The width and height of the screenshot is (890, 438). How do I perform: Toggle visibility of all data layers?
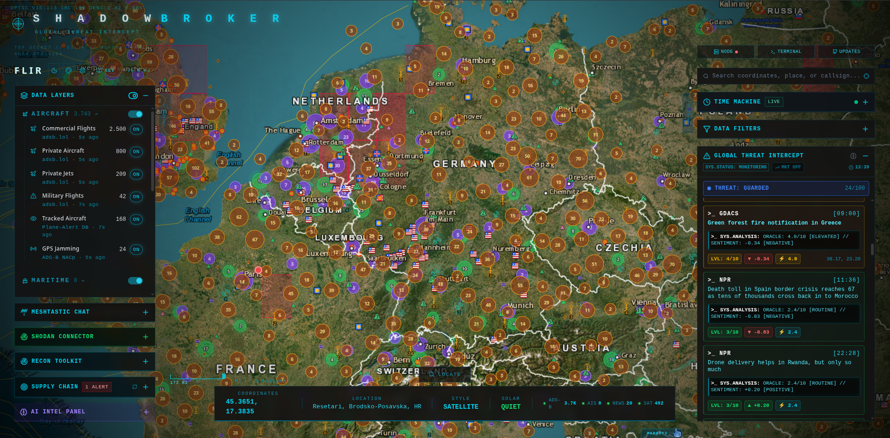133,96
